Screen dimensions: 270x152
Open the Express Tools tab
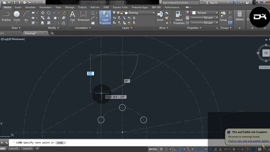pyautogui.click(x=120, y=7)
